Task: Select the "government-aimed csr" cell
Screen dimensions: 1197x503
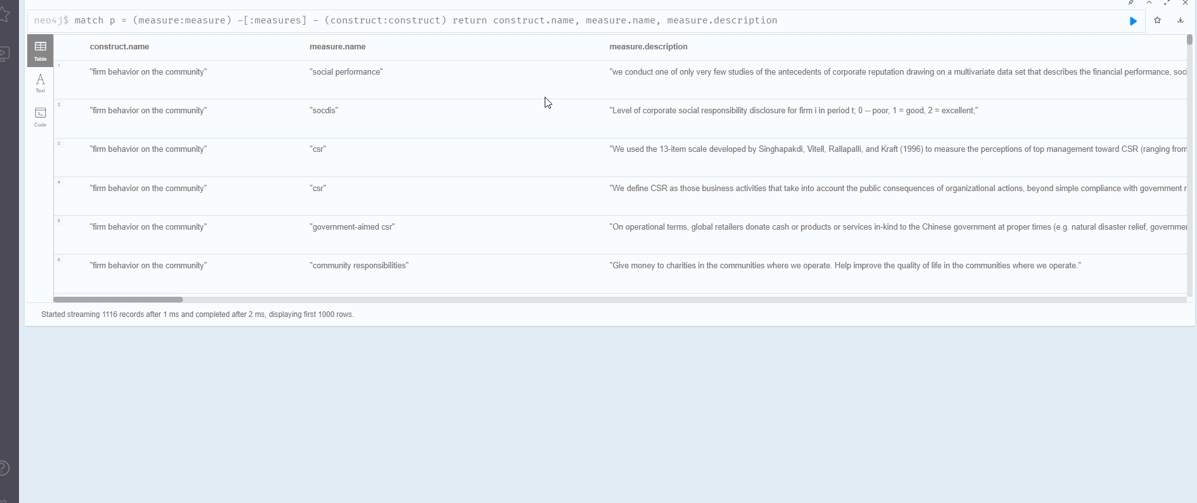Action: pos(352,227)
